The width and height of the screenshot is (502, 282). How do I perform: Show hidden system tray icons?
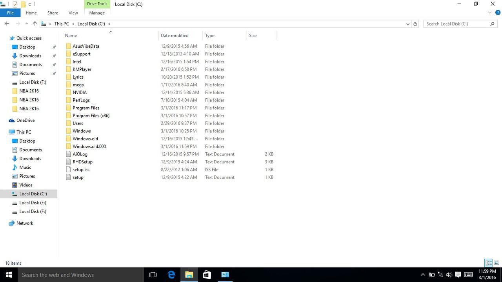click(x=423, y=275)
